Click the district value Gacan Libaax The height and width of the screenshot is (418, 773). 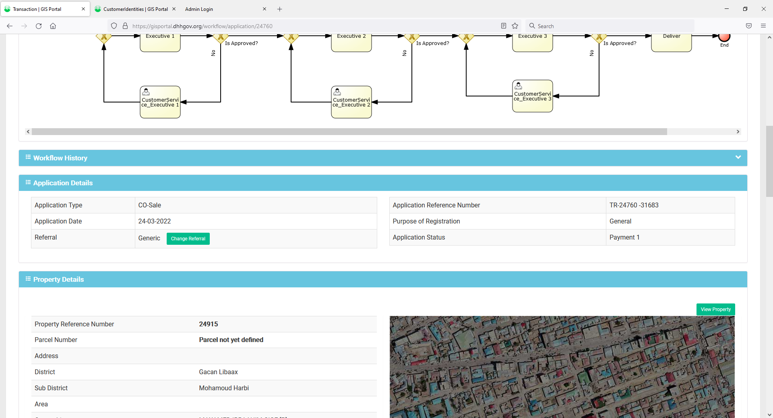218,372
